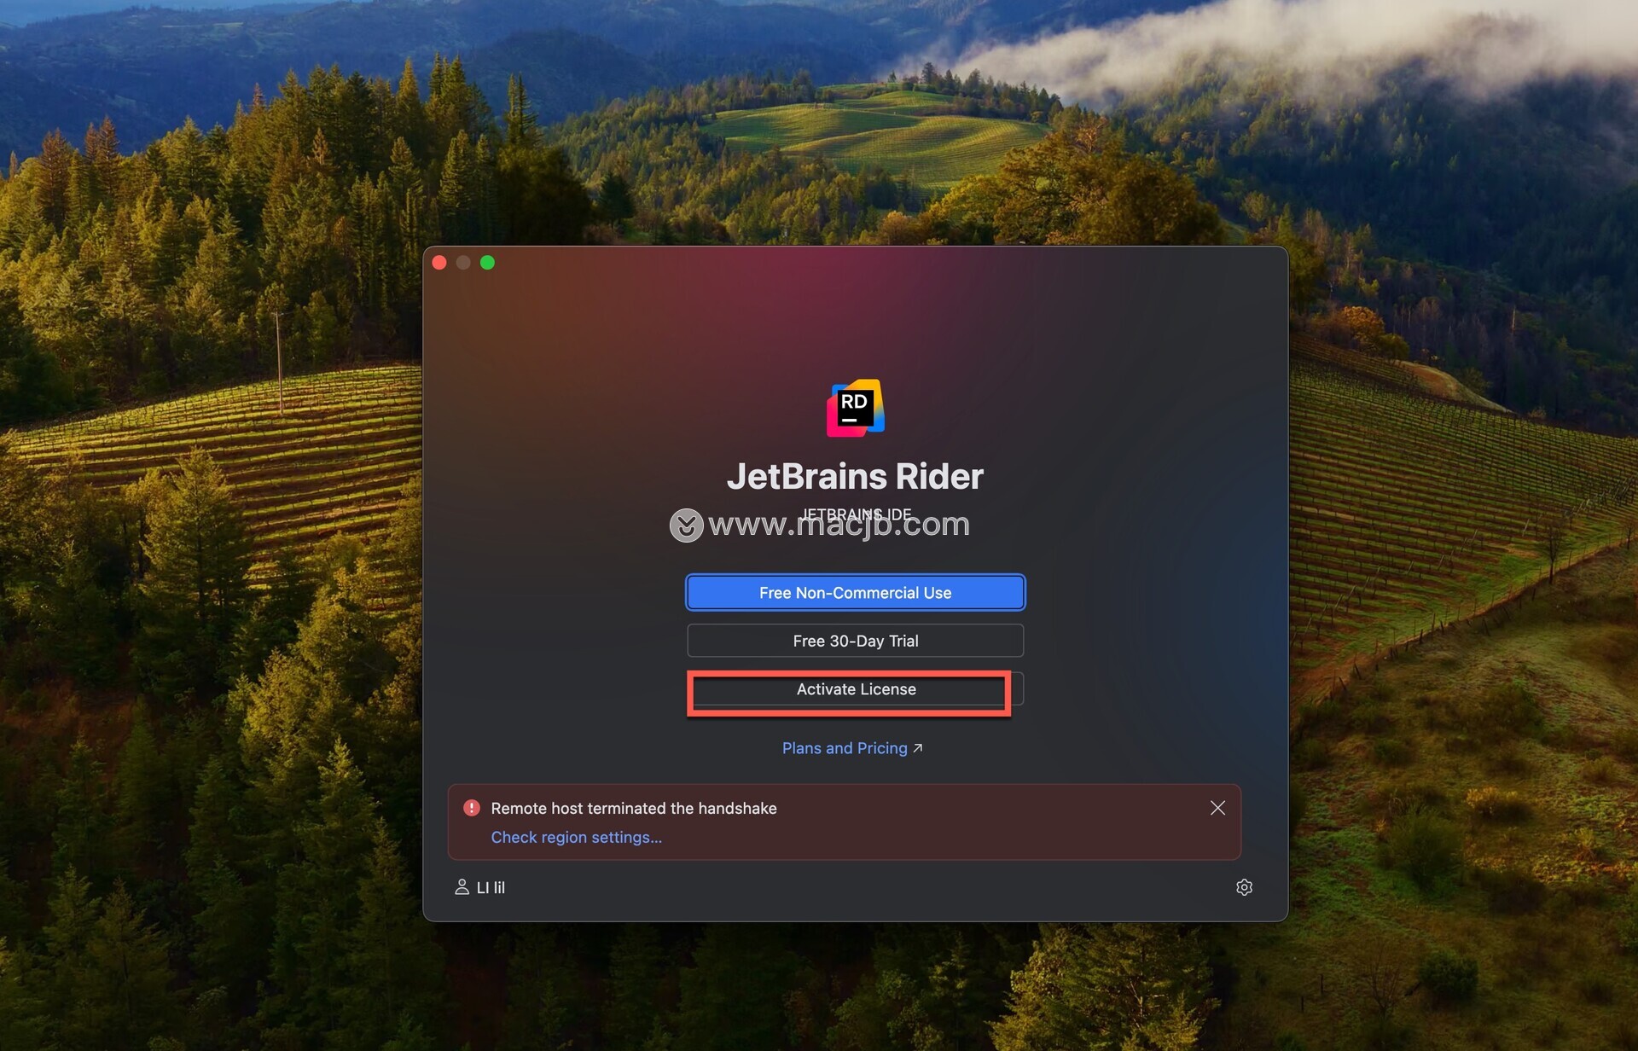Maximize window using green button

coord(487,263)
